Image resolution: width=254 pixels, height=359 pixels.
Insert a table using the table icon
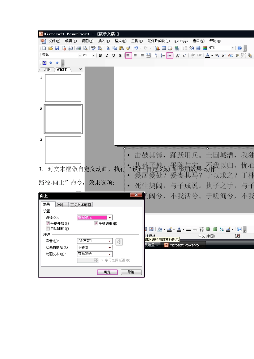(x=164, y=48)
